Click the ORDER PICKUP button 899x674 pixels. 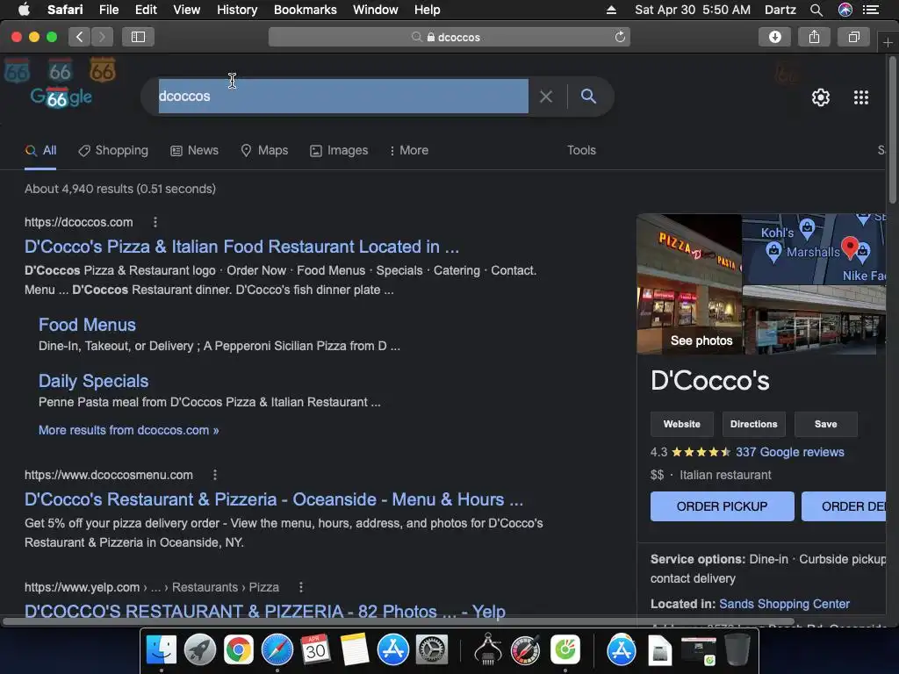coord(722,506)
